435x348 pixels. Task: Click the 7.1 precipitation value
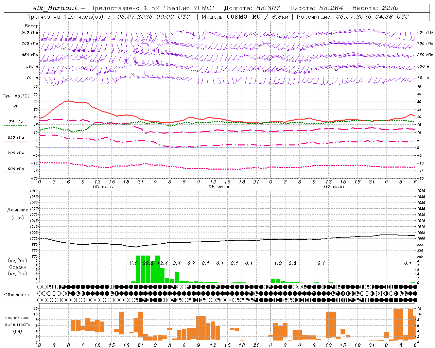[x=133, y=263]
